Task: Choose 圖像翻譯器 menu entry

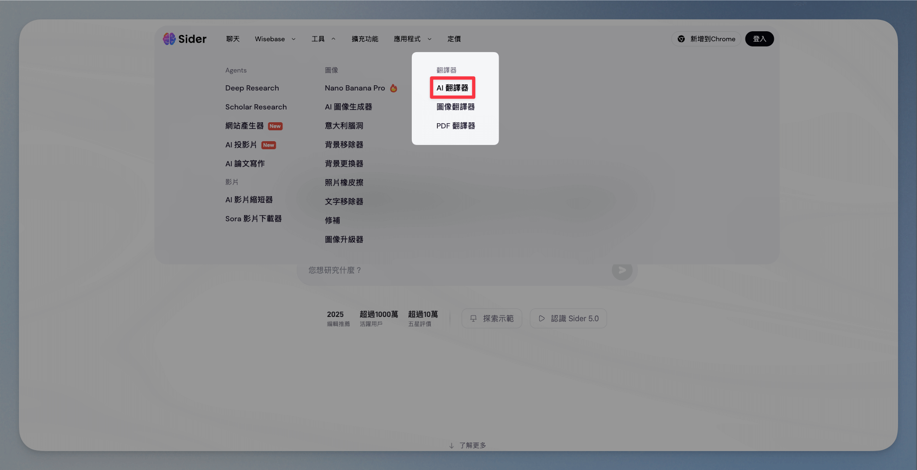Action: (x=455, y=107)
